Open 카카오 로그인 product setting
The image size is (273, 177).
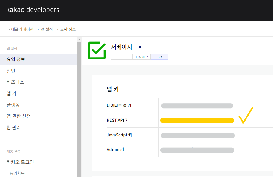click(20, 162)
